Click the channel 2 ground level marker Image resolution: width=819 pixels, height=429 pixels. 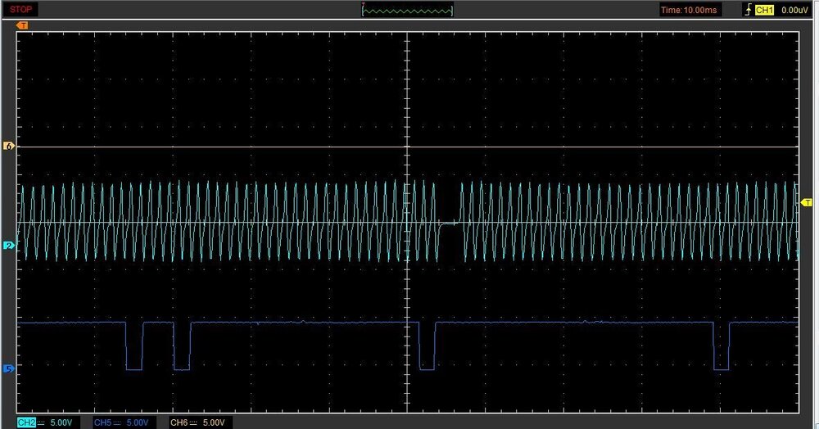coord(10,245)
